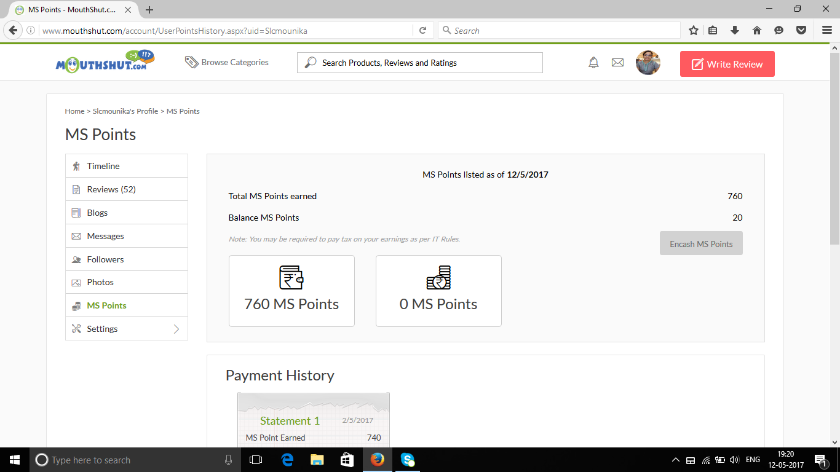The image size is (840, 472).
Task: Click the Photos picture icon
Action: click(76, 283)
